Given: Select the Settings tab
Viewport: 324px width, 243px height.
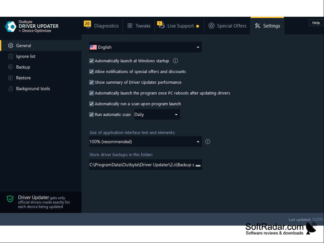Looking at the screenshot, I should click(267, 26).
